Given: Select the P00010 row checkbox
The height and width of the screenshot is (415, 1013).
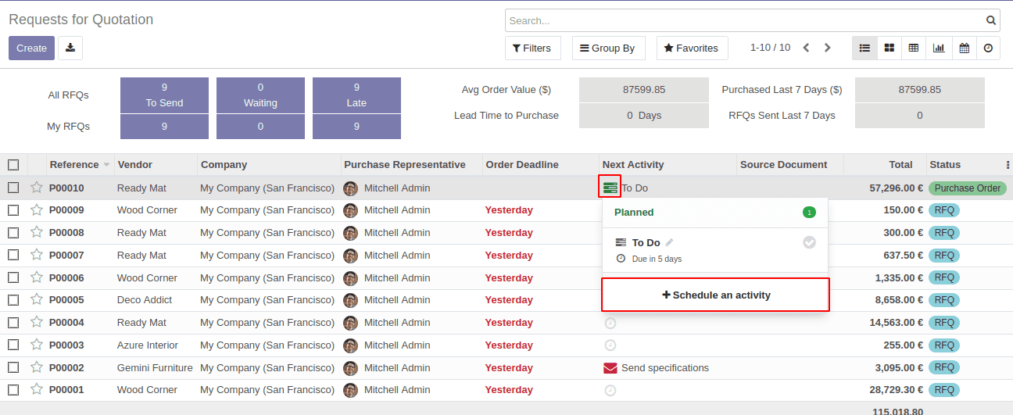Looking at the screenshot, I should [x=13, y=188].
